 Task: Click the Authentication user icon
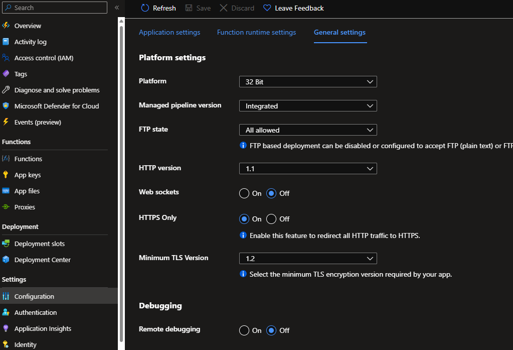pos(6,312)
